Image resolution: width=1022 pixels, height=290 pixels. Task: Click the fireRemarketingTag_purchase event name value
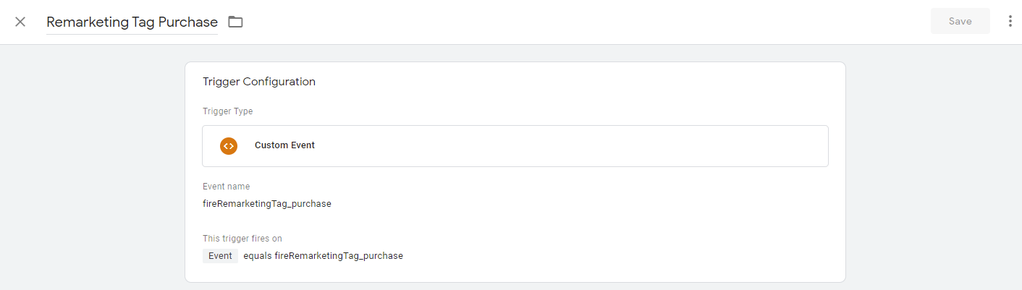(x=267, y=204)
